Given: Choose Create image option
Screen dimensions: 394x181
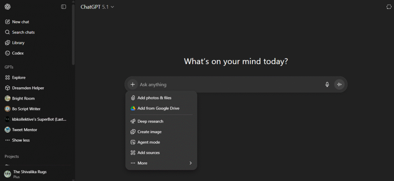Looking at the screenshot, I should pos(161,132).
